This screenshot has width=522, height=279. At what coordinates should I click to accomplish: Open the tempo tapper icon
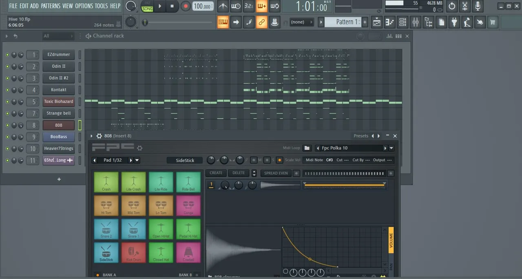coord(467,22)
